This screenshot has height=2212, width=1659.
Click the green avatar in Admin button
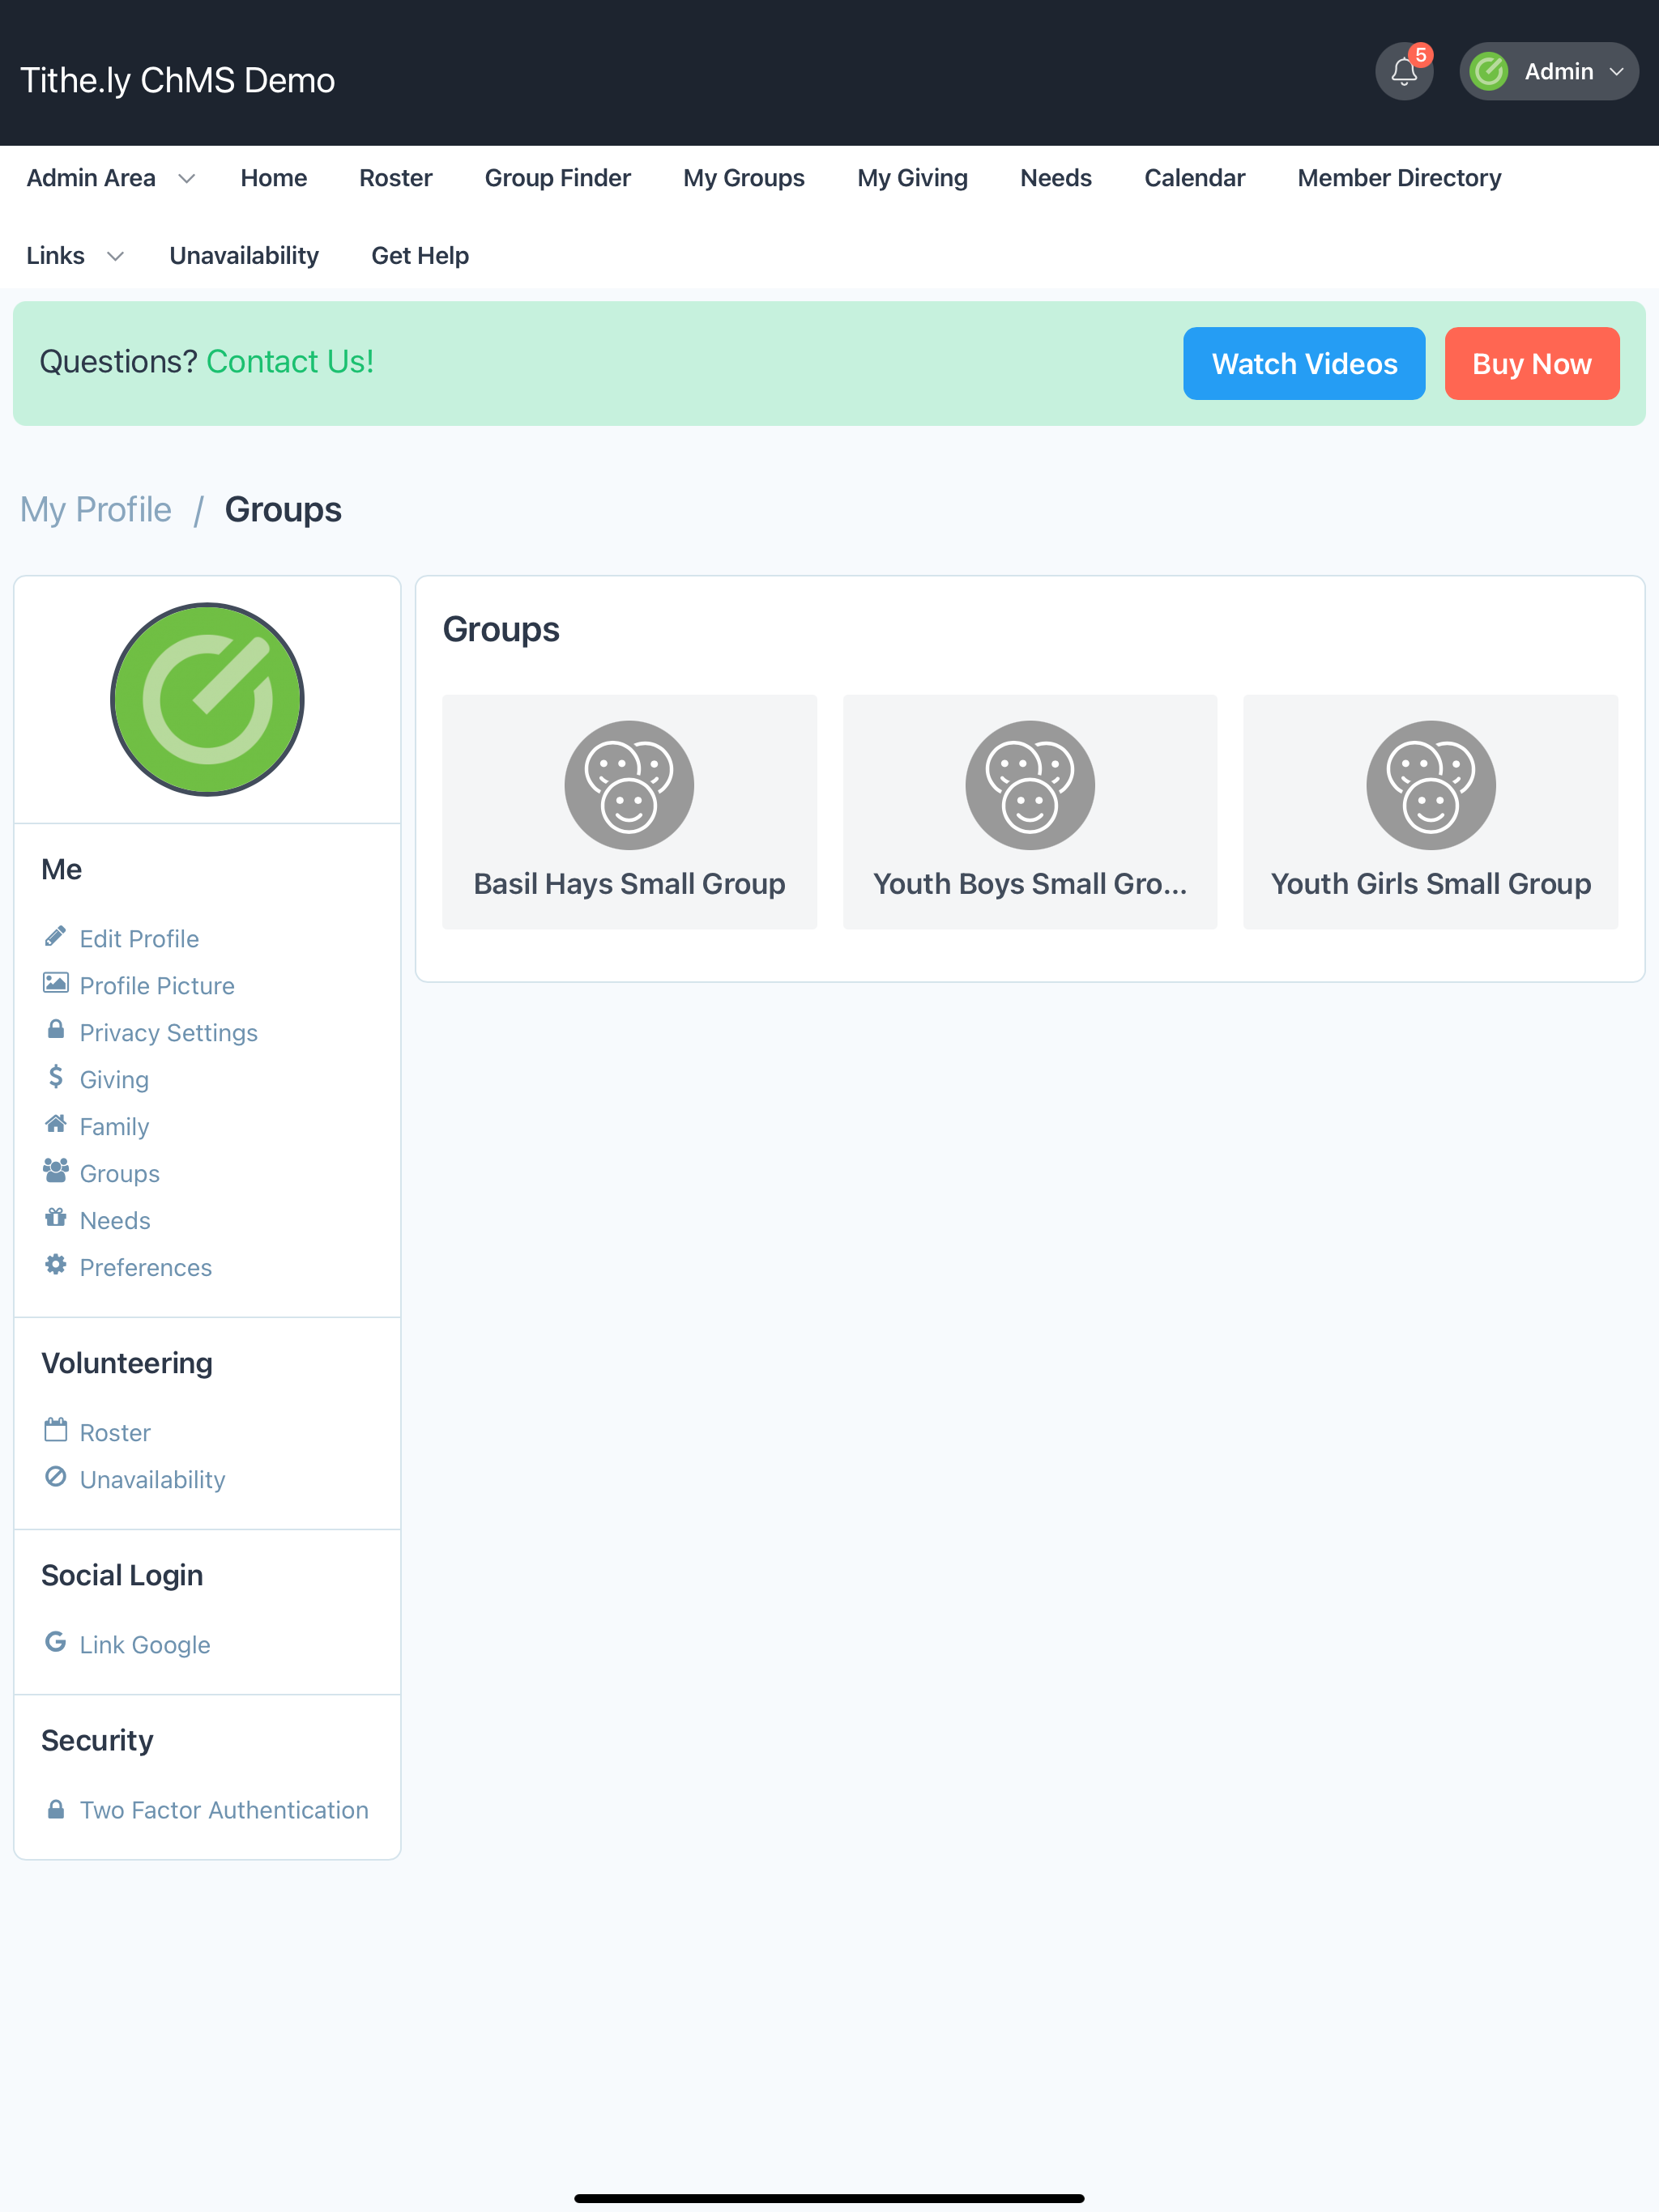click(1489, 72)
